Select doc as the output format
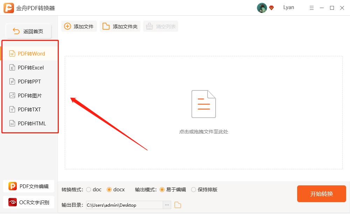 pyautogui.click(x=89, y=190)
